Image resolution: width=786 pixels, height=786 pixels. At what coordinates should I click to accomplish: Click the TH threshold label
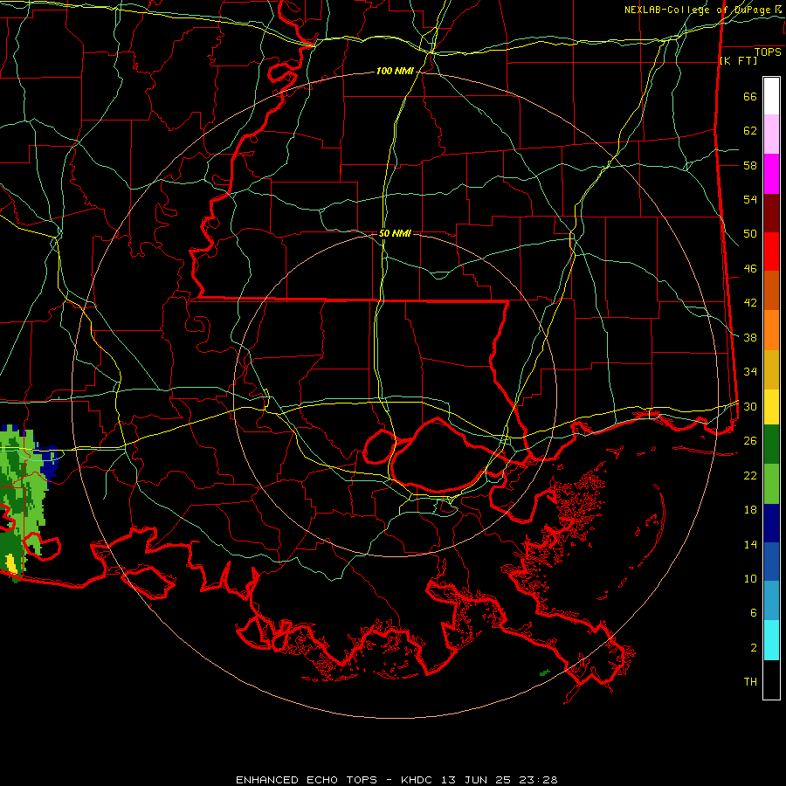(x=750, y=682)
